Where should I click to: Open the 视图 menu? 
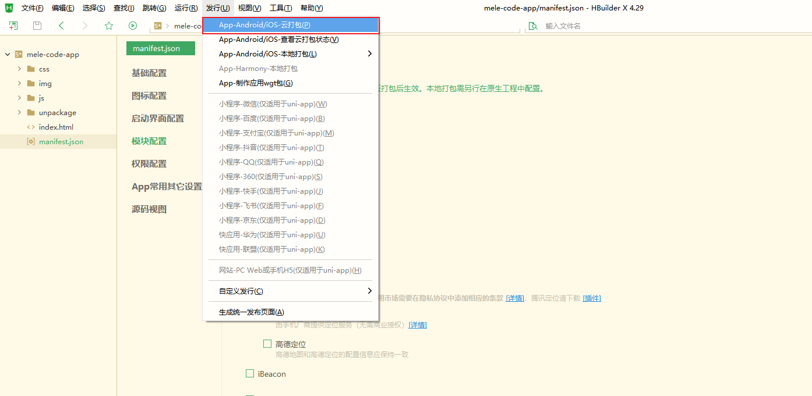pyautogui.click(x=249, y=8)
